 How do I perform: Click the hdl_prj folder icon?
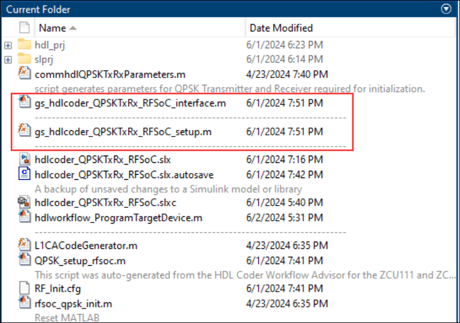point(24,45)
